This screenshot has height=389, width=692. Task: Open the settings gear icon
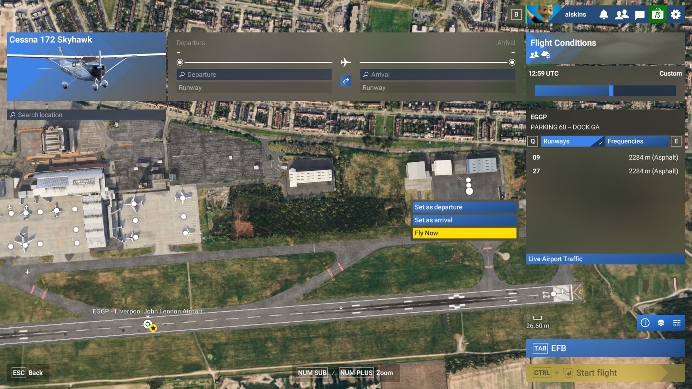pyautogui.click(x=676, y=14)
